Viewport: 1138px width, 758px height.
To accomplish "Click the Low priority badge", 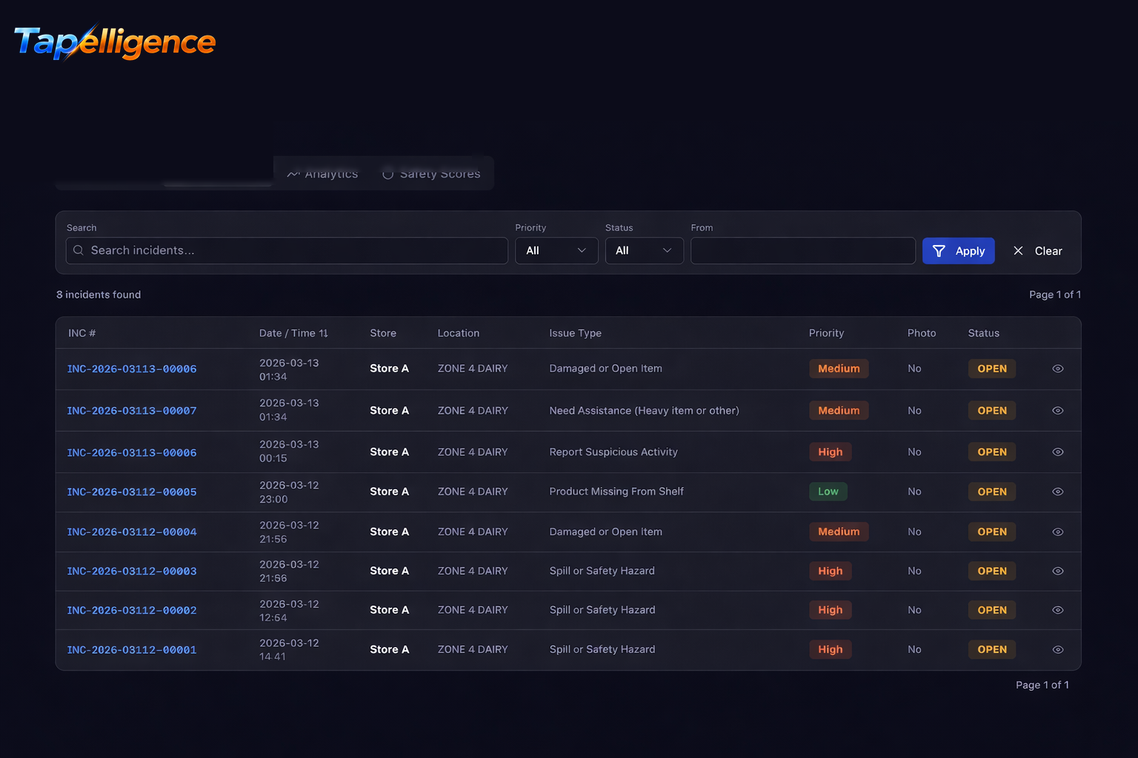I will pyautogui.click(x=828, y=492).
